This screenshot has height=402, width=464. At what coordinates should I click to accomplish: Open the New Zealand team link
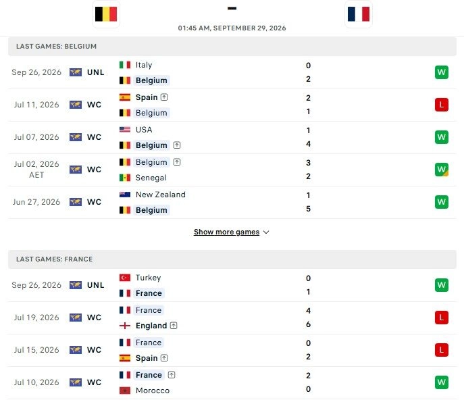click(x=160, y=195)
